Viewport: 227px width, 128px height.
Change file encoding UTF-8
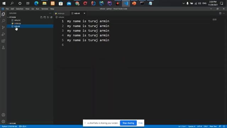point(199,127)
